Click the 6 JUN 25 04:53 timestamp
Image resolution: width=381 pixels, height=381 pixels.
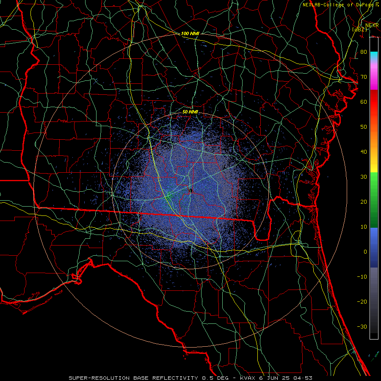click(x=286, y=378)
